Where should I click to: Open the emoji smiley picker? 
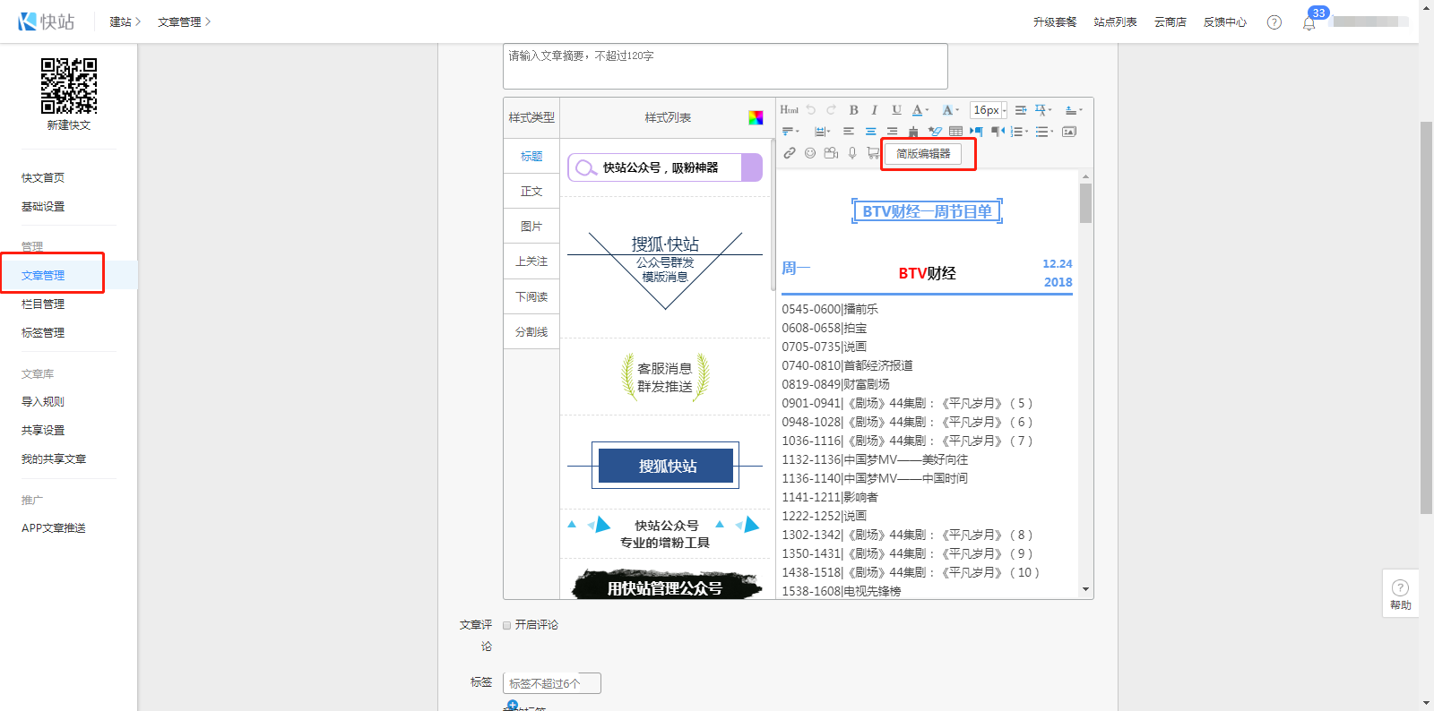pyautogui.click(x=810, y=153)
